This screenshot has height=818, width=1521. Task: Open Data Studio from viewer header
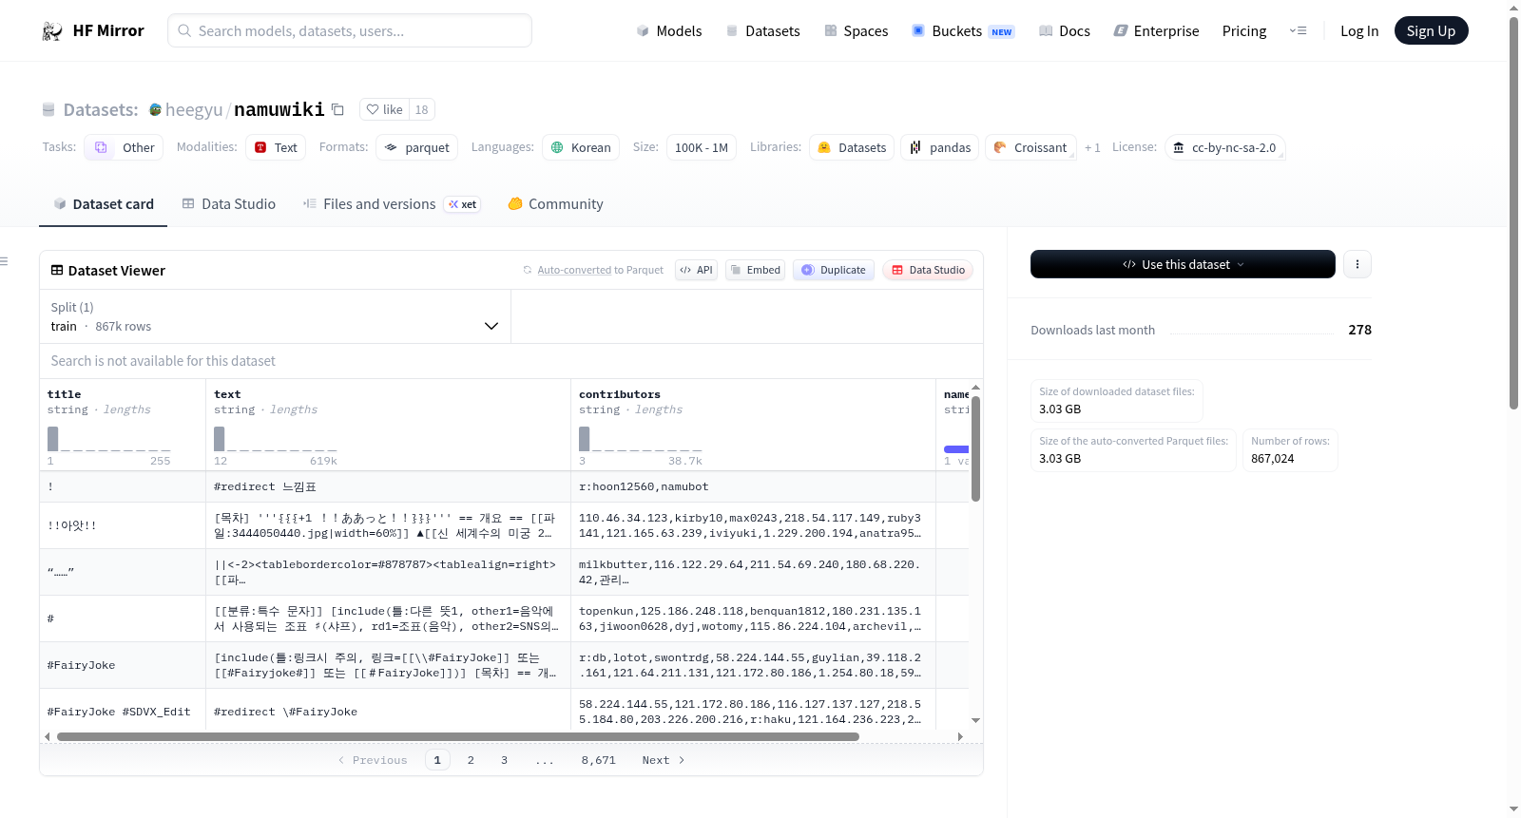pyautogui.click(x=928, y=270)
